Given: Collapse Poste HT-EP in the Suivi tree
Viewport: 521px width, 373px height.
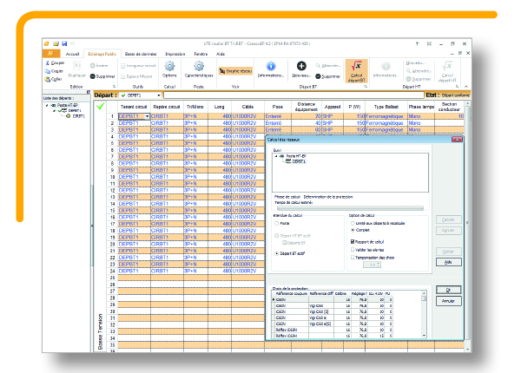Looking at the screenshot, I should point(276,156).
